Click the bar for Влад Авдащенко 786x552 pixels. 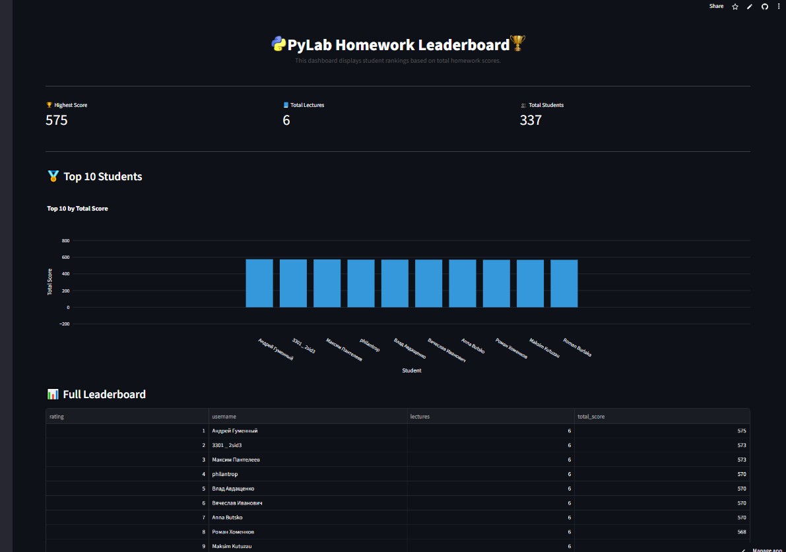pyautogui.click(x=395, y=283)
